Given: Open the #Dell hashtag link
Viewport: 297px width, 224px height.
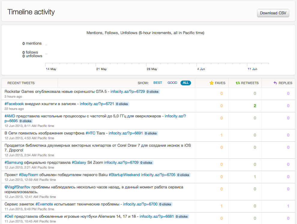Looking at the screenshot, I should coord(9,216).
